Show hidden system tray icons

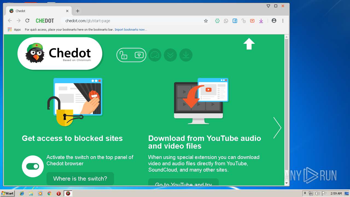[x=305, y=193]
